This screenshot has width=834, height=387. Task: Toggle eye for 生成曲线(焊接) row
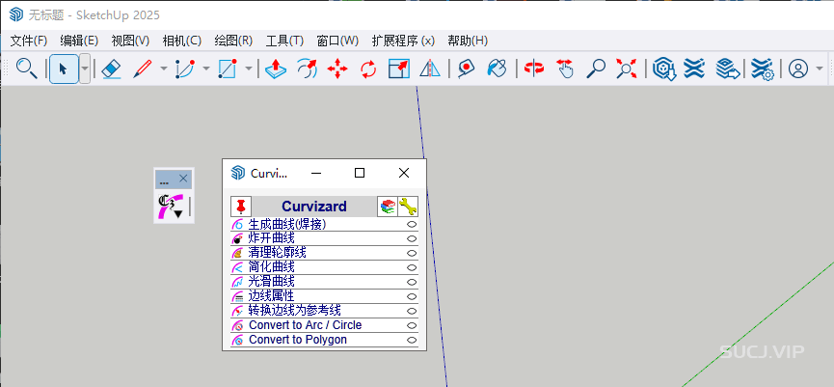[x=411, y=225]
